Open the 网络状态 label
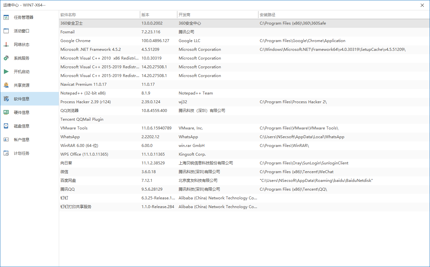Viewport: 430px width, 267px height. pyautogui.click(x=21, y=45)
